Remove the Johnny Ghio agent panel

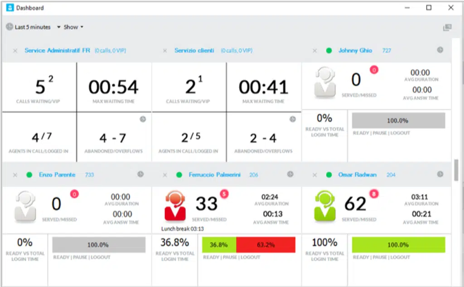(314, 51)
